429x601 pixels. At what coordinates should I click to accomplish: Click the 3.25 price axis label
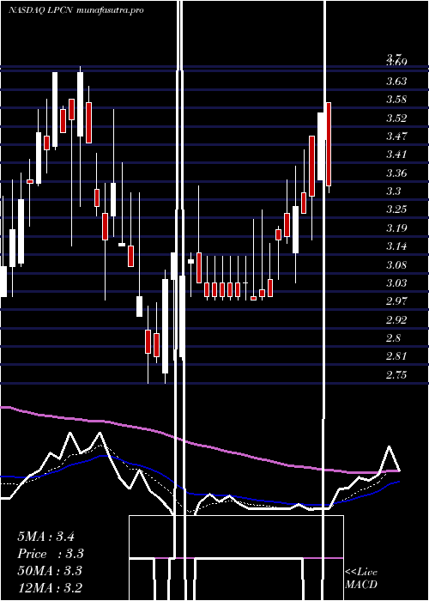pos(396,209)
